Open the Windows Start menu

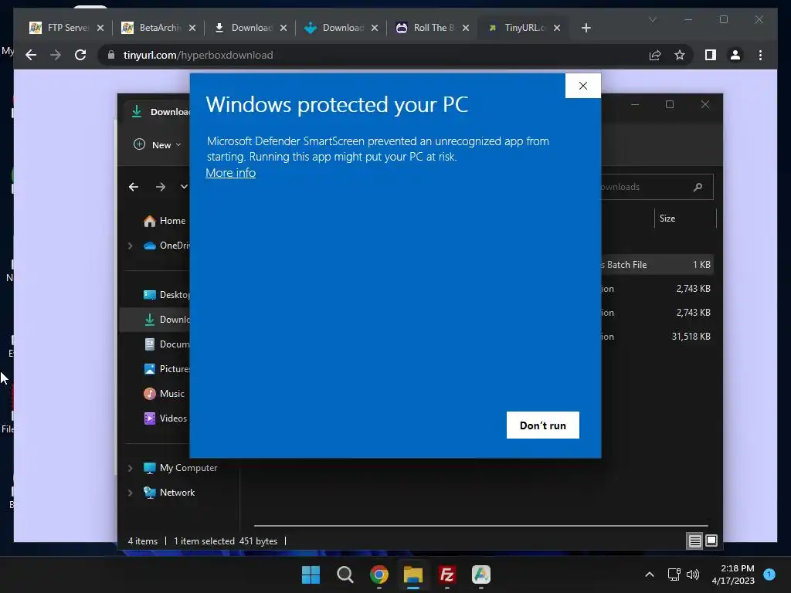(311, 574)
